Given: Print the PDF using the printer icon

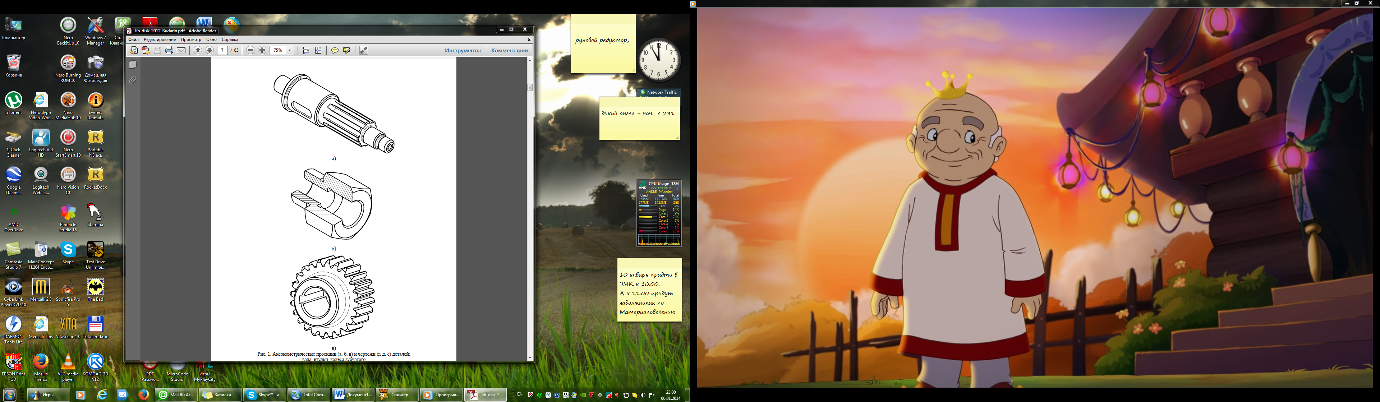Looking at the screenshot, I should (x=169, y=50).
